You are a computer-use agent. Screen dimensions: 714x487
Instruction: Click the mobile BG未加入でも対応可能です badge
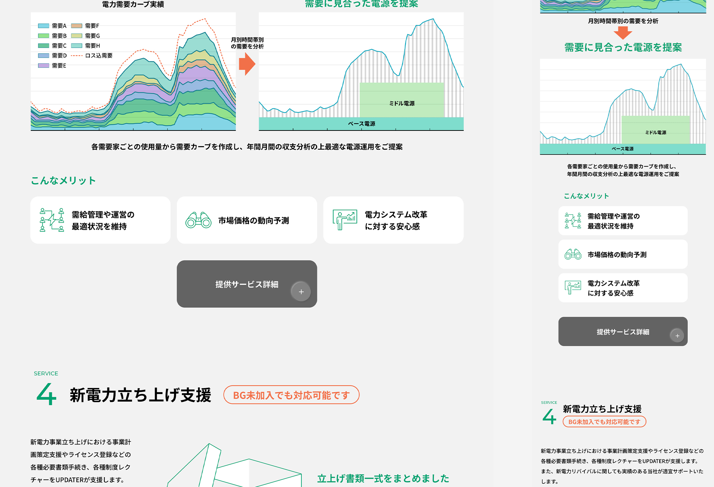point(604,422)
